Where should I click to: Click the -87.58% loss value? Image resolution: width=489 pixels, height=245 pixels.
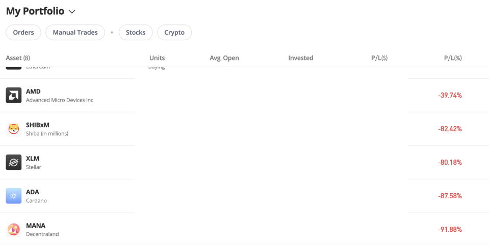pyautogui.click(x=450, y=196)
